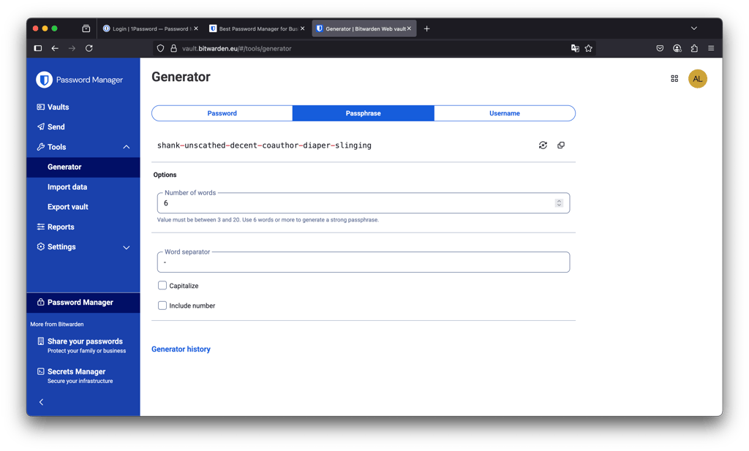Open recent browsing tab overview icon

[x=86, y=29]
